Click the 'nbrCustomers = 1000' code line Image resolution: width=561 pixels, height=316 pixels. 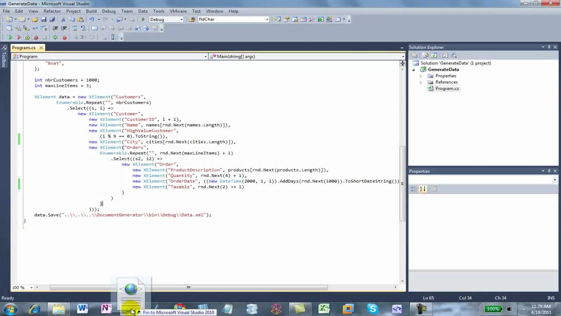(x=67, y=80)
